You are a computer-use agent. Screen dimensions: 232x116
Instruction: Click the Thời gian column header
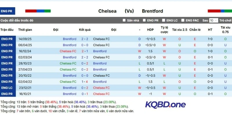(x=25, y=30)
